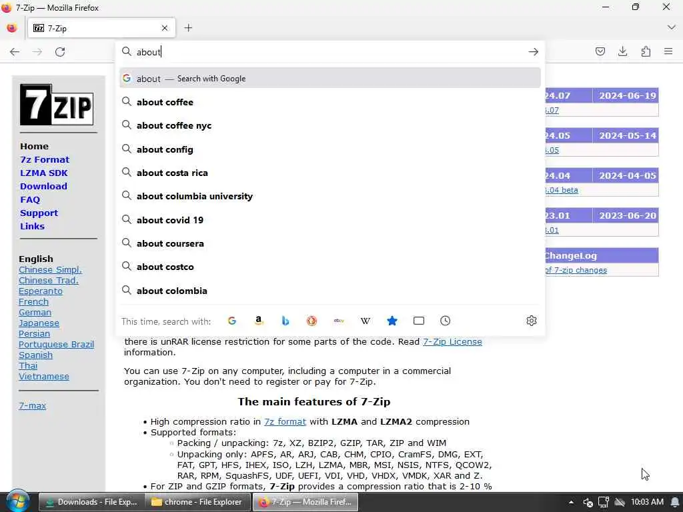Search this time with Bing icon
Viewport: 683px width, 512px height.
pos(285,321)
